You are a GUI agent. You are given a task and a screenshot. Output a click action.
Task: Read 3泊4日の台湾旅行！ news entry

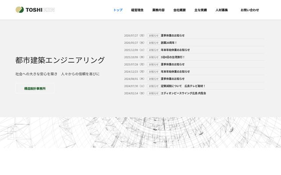click(x=173, y=57)
